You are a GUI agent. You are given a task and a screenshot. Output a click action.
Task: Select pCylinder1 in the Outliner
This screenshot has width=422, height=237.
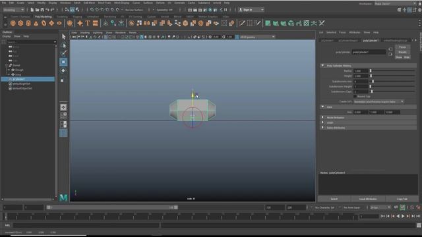point(28,79)
